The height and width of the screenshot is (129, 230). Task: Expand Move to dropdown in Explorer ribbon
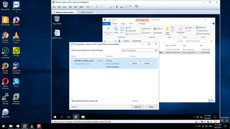point(151,29)
